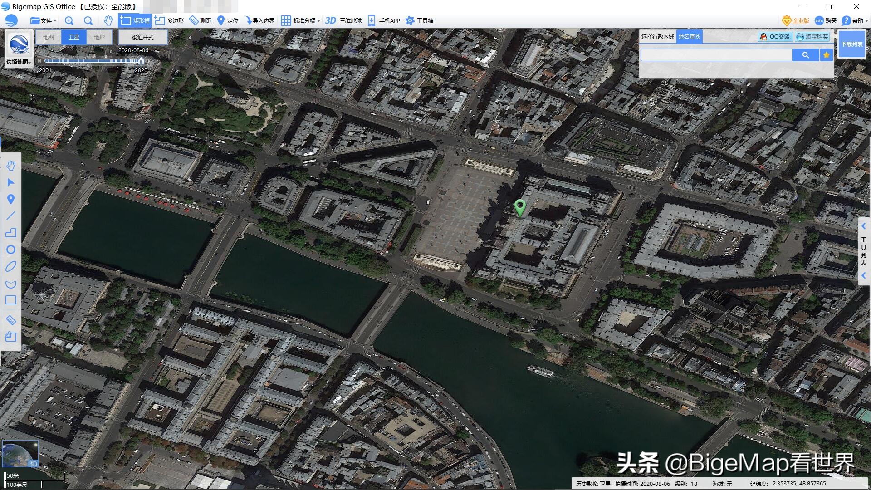Open the 定位 locate tool
This screenshot has width=871, height=490.
pyautogui.click(x=228, y=20)
